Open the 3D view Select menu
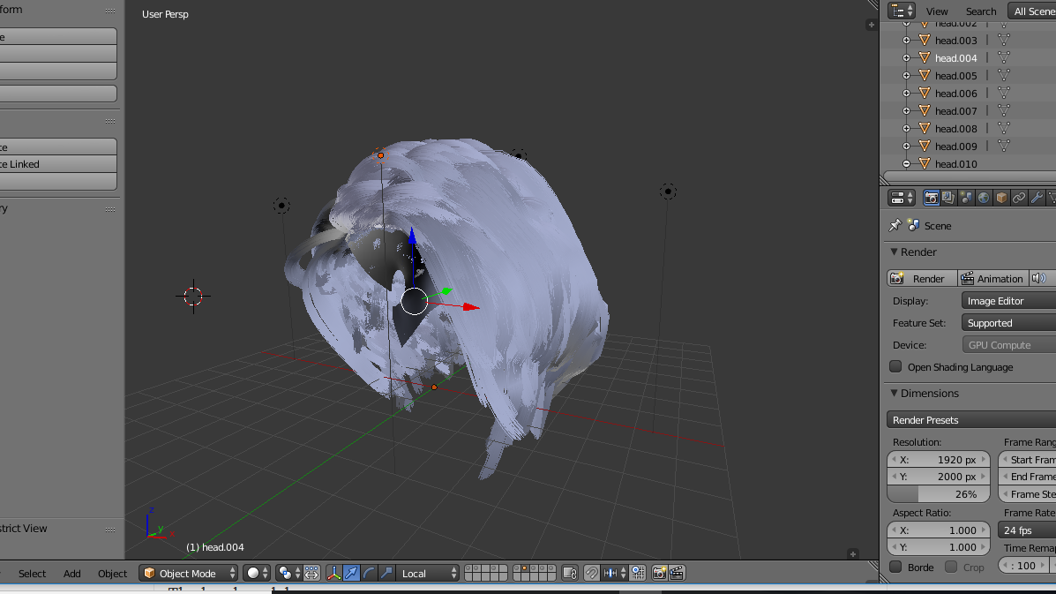This screenshot has height=594, width=1056. (x=33, y=573)
